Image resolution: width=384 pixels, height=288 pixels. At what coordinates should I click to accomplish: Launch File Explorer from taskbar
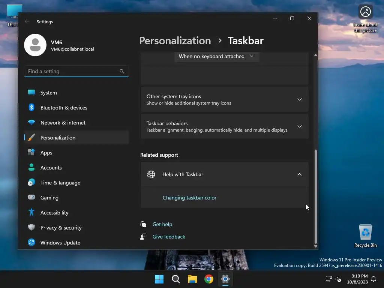click(192, 279)
